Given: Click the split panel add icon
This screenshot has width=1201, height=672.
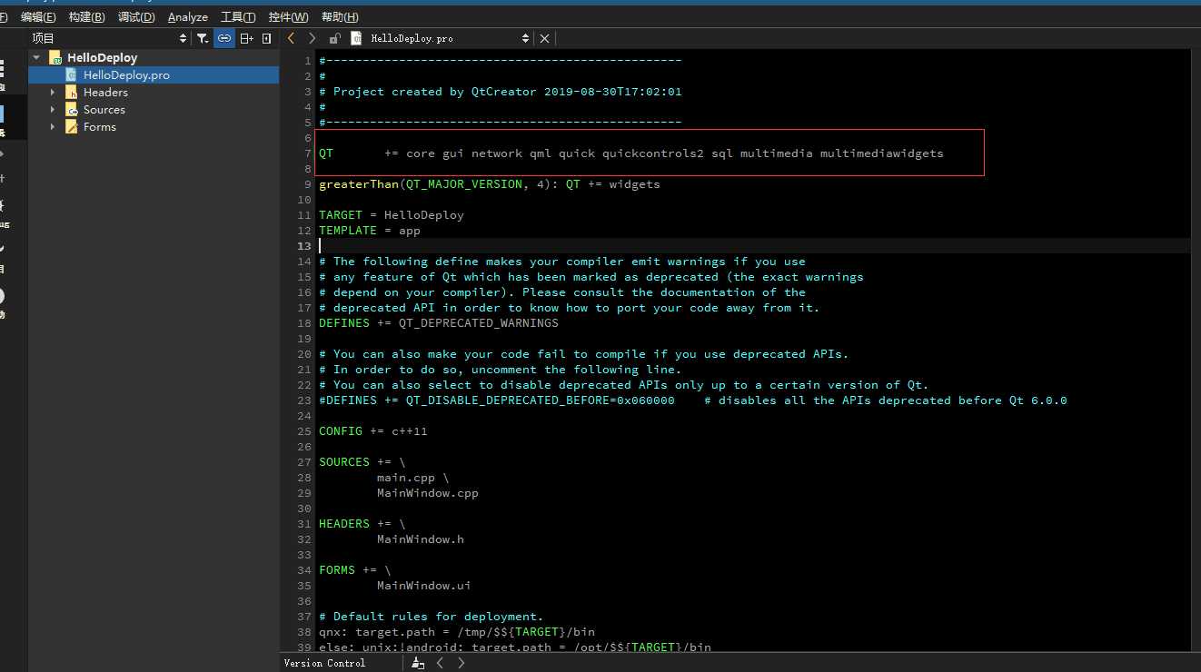Looking at the screenshot, I should coord(246,38).
